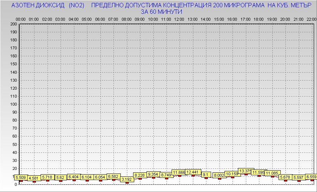
Task: Select the 17:00 time axis label
Action: pos(246,19)
